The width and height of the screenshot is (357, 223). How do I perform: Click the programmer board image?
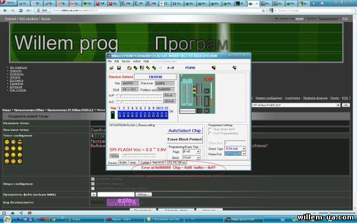[x=197, y=93]
